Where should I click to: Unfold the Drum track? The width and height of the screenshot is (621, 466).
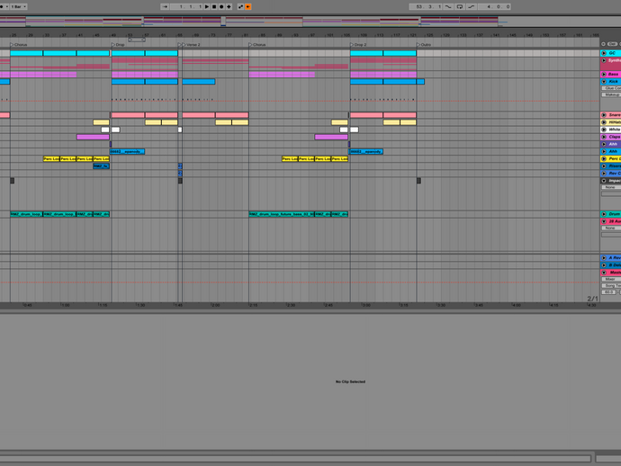point(604,214)
